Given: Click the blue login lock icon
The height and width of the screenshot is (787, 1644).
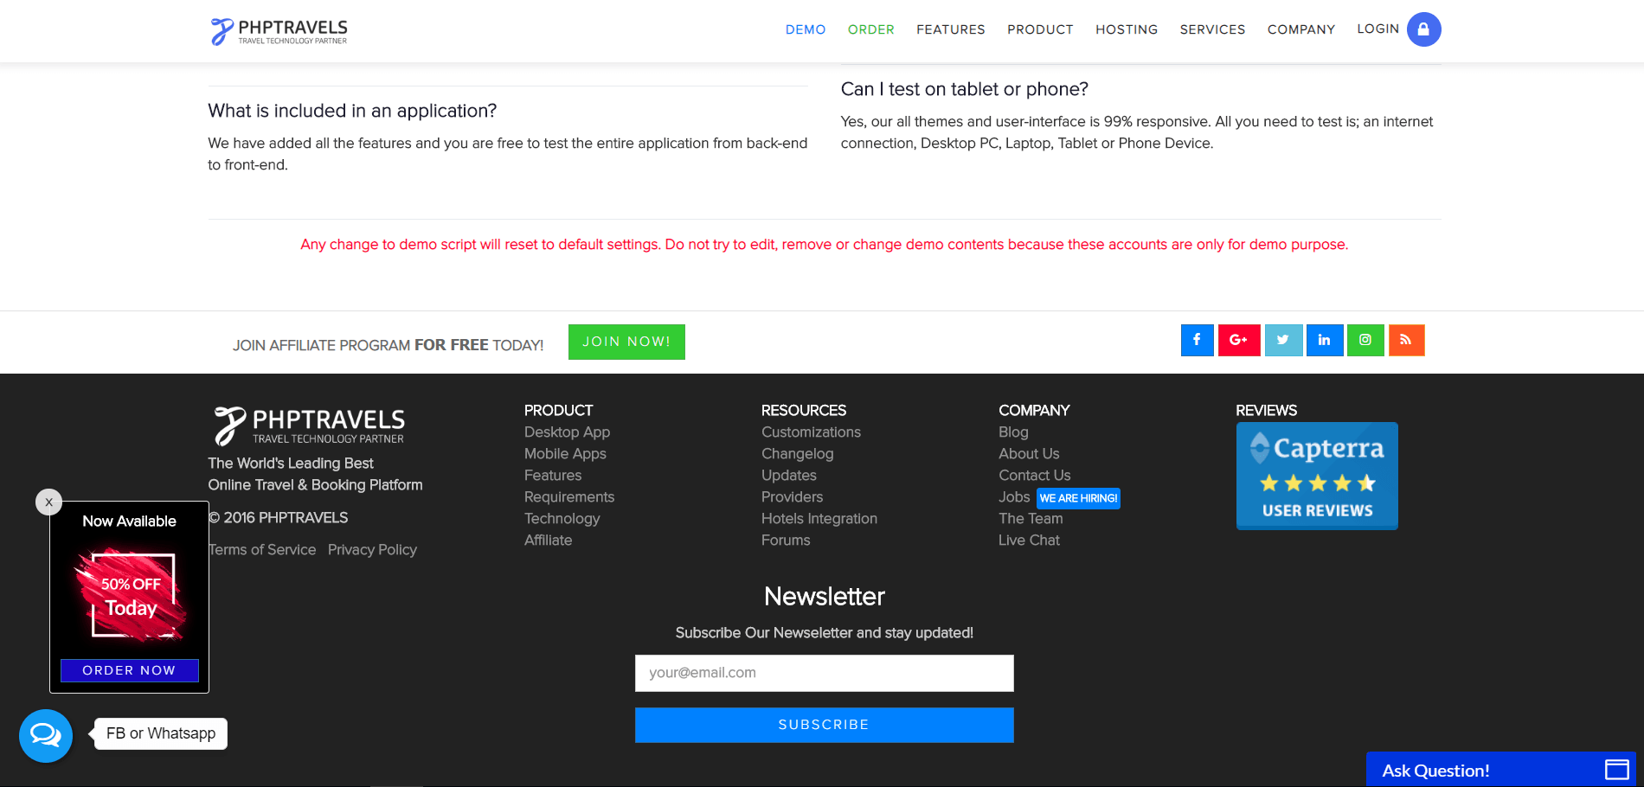Looking at the screenshot, I should [1423, 29].
